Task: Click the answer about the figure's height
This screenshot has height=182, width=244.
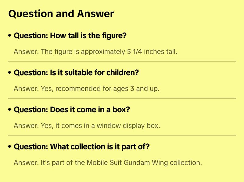Action: click(x=95, y=51)
